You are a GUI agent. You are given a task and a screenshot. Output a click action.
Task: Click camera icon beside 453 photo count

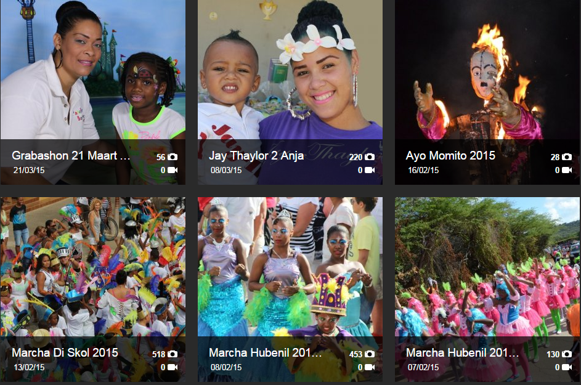(370, 354)
